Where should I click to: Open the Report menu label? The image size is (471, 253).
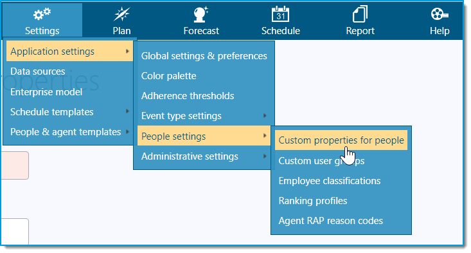click(x=360, y=31)
